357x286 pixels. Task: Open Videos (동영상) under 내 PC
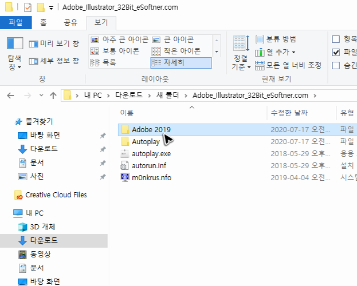[x=34, y=254]
